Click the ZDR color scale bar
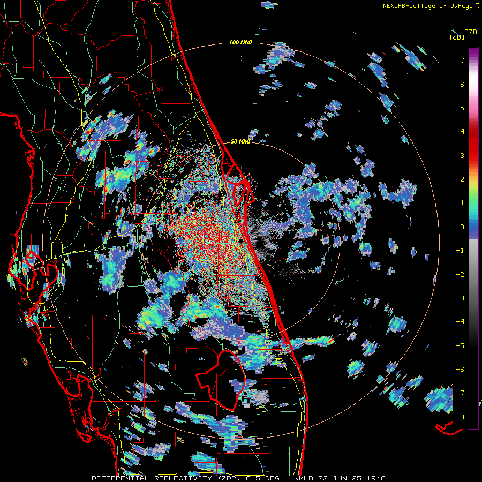 pos(473,238)
